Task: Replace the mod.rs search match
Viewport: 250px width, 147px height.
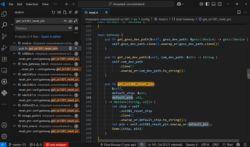Action: (70, 48)
